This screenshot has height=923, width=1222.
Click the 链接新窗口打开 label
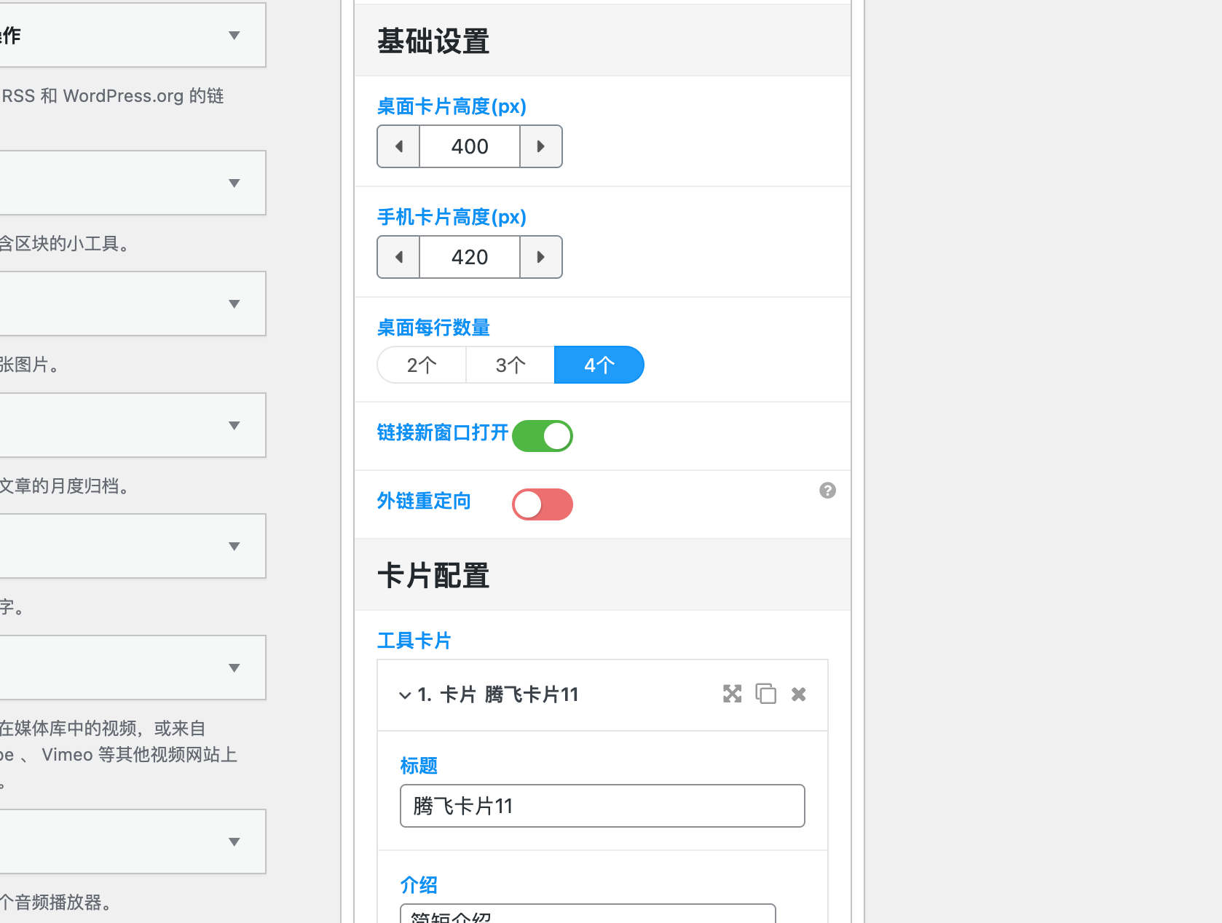tap(443, 432)
